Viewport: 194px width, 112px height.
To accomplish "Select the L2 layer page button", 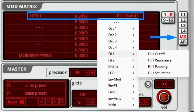I will tap(183, 20).
